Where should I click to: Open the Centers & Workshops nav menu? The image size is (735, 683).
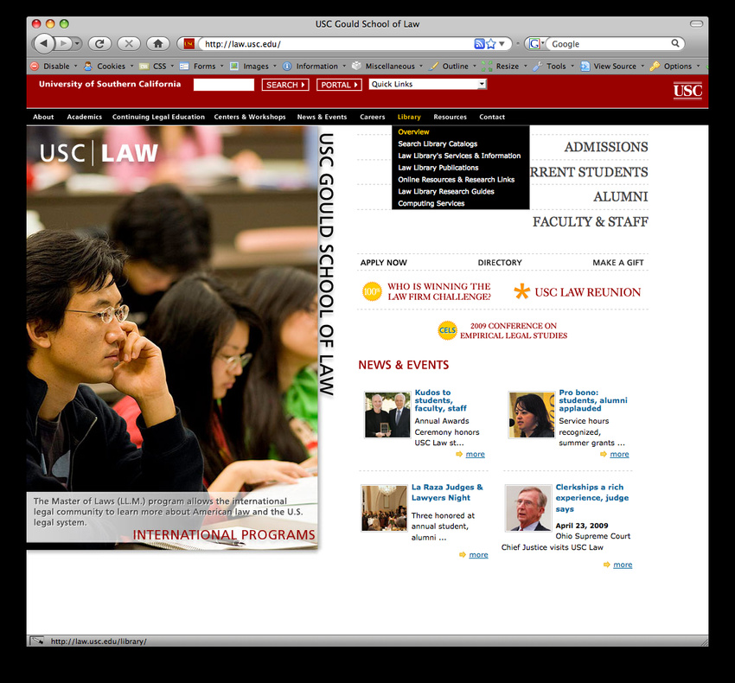tap(250, 117)
